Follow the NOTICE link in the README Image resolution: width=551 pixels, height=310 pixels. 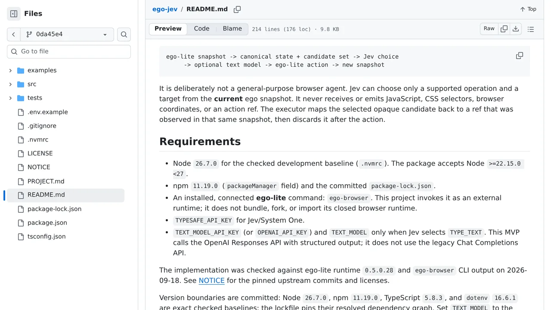tap(211, 281)
